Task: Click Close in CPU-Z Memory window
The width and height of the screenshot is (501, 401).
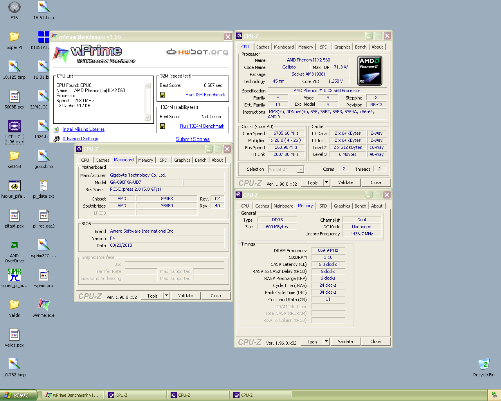Action: pyautogui.click(x=375, y=341)
